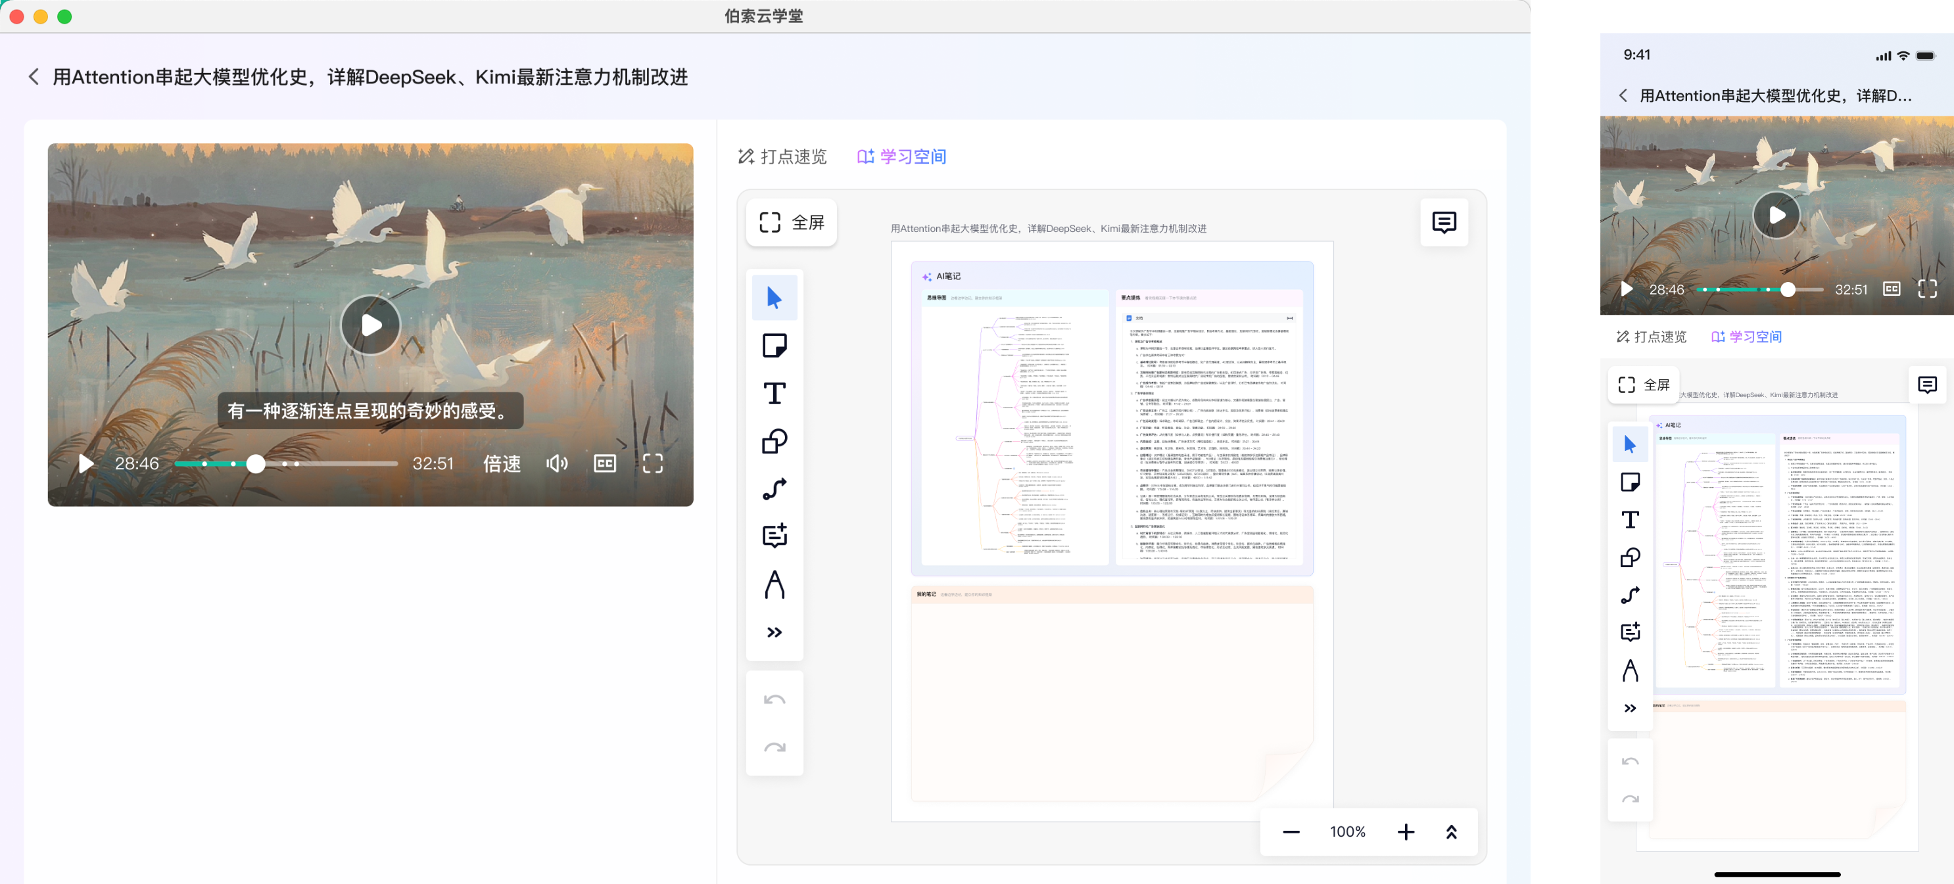
Task: Click the page title above the desktop canvas
Action: point(1048,228)
